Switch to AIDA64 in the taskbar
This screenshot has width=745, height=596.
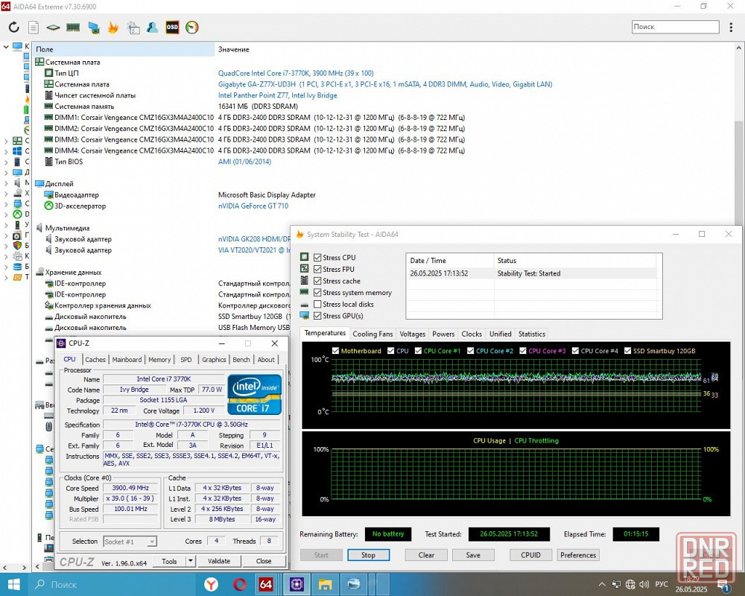pos(266,584)
